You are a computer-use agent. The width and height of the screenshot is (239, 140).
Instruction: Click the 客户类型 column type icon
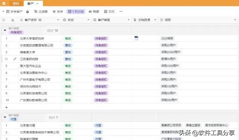coord(94,20)
